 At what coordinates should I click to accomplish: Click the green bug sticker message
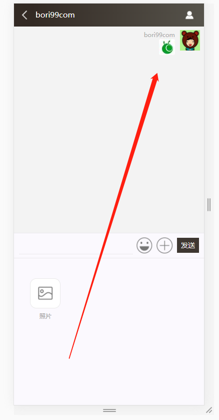(x=167, y=47)
